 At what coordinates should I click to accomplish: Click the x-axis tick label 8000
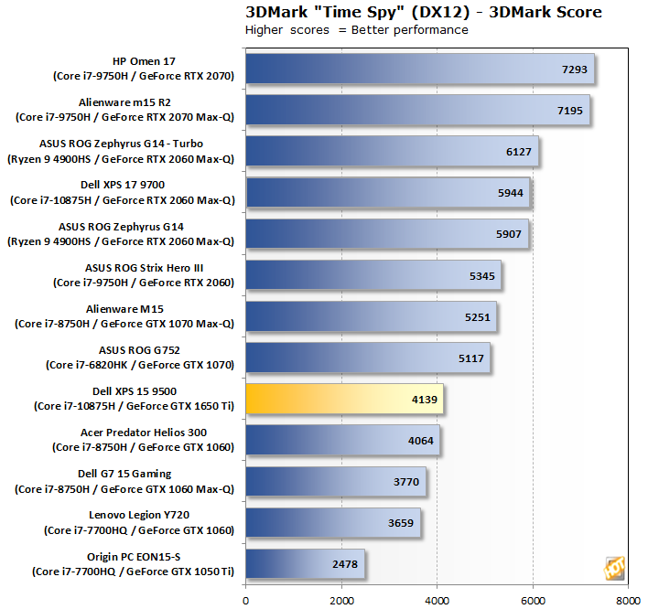[628, 601]
